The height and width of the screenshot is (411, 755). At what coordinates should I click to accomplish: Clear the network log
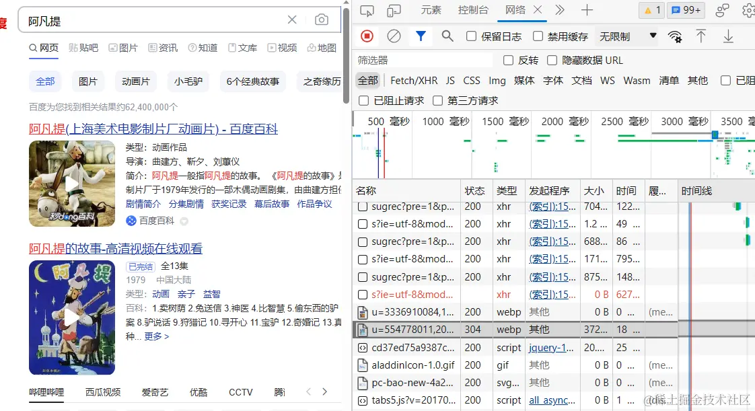(x=394, y=36)
